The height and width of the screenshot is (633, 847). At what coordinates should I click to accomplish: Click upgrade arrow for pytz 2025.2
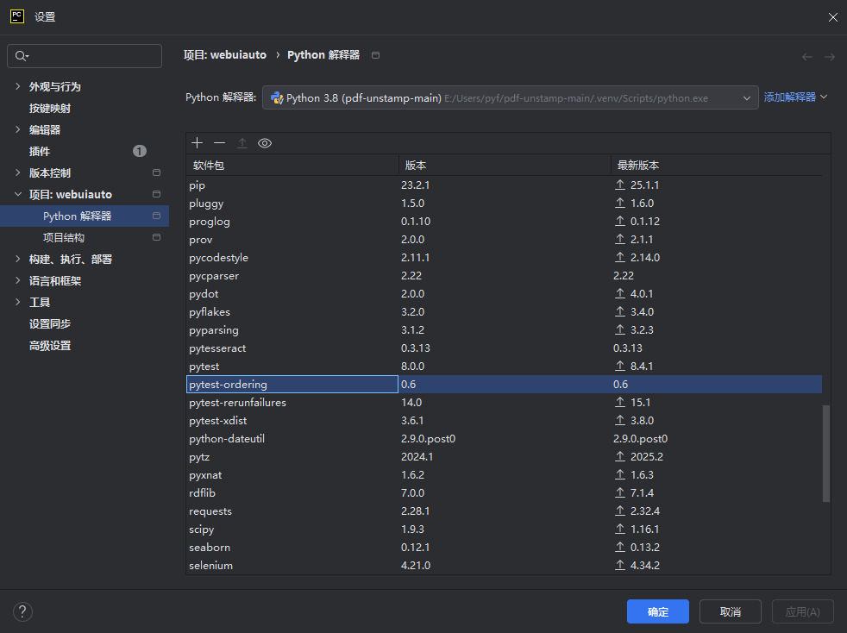click(x=620, y=457)
